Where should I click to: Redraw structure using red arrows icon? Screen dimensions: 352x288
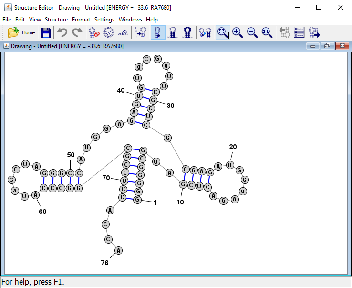click(x=94, y=32)
